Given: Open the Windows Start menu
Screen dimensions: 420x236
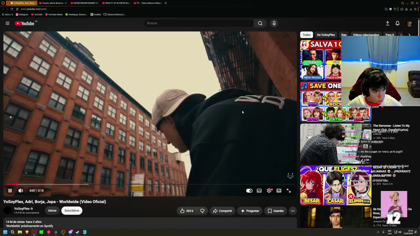Looking at the screenshot, I should pos(5,232).
